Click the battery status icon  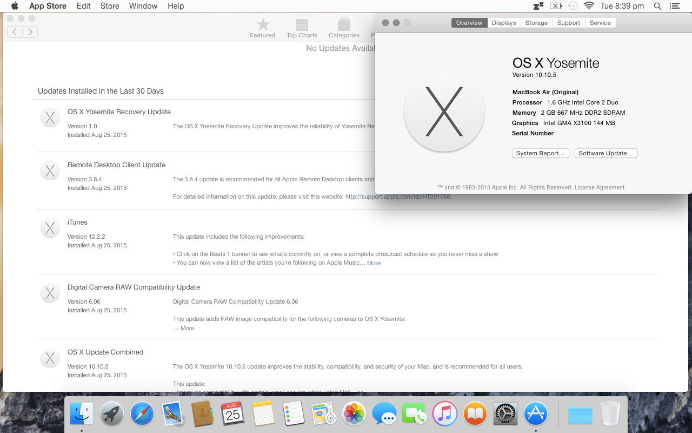pyautogui.click(x=556, y=6)
